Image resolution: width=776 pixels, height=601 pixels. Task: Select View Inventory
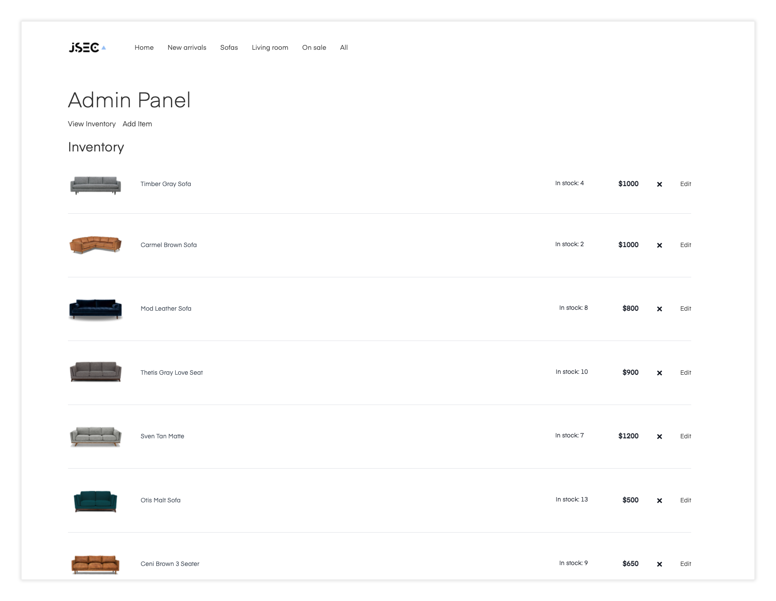92,124
